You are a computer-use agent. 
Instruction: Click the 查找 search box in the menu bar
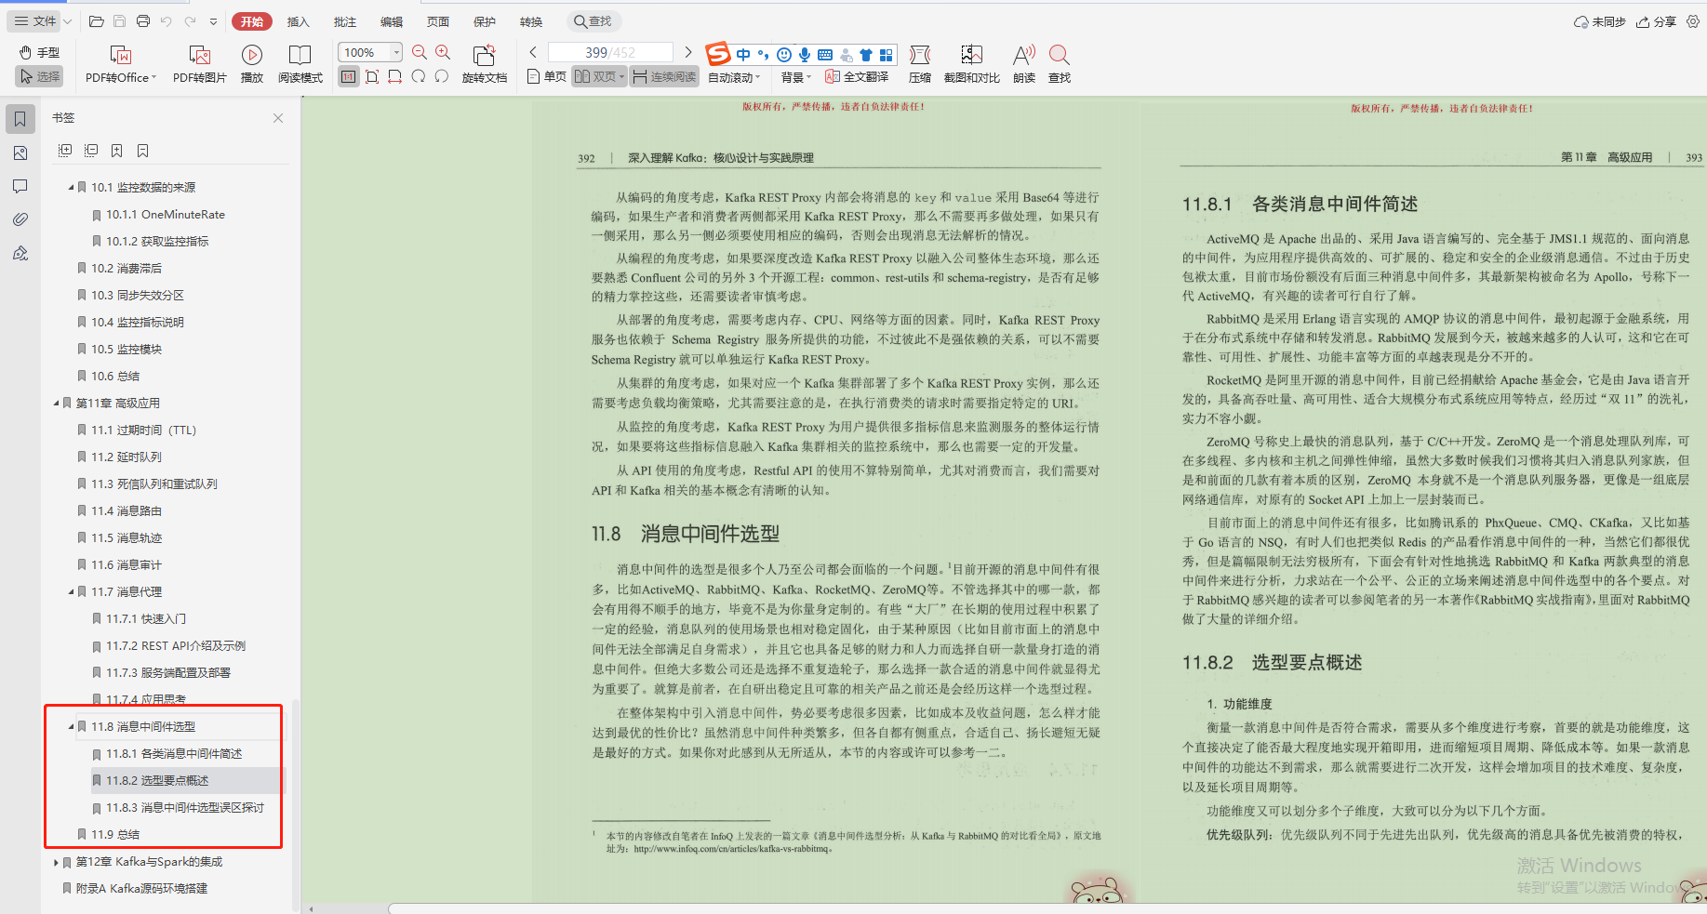pos(593,21)
